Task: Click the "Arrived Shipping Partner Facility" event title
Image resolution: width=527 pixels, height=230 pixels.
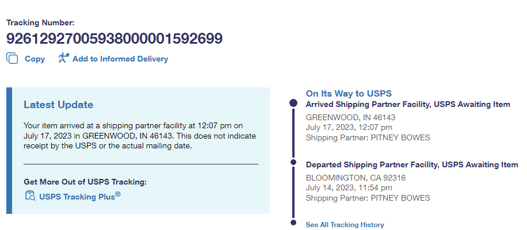Action: [407, 105]
